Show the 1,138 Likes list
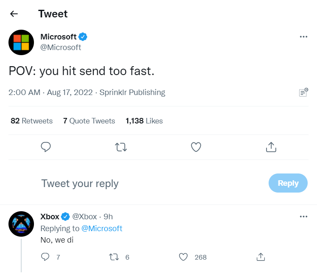The image size is (317, 274). click(x=144, y=121)
